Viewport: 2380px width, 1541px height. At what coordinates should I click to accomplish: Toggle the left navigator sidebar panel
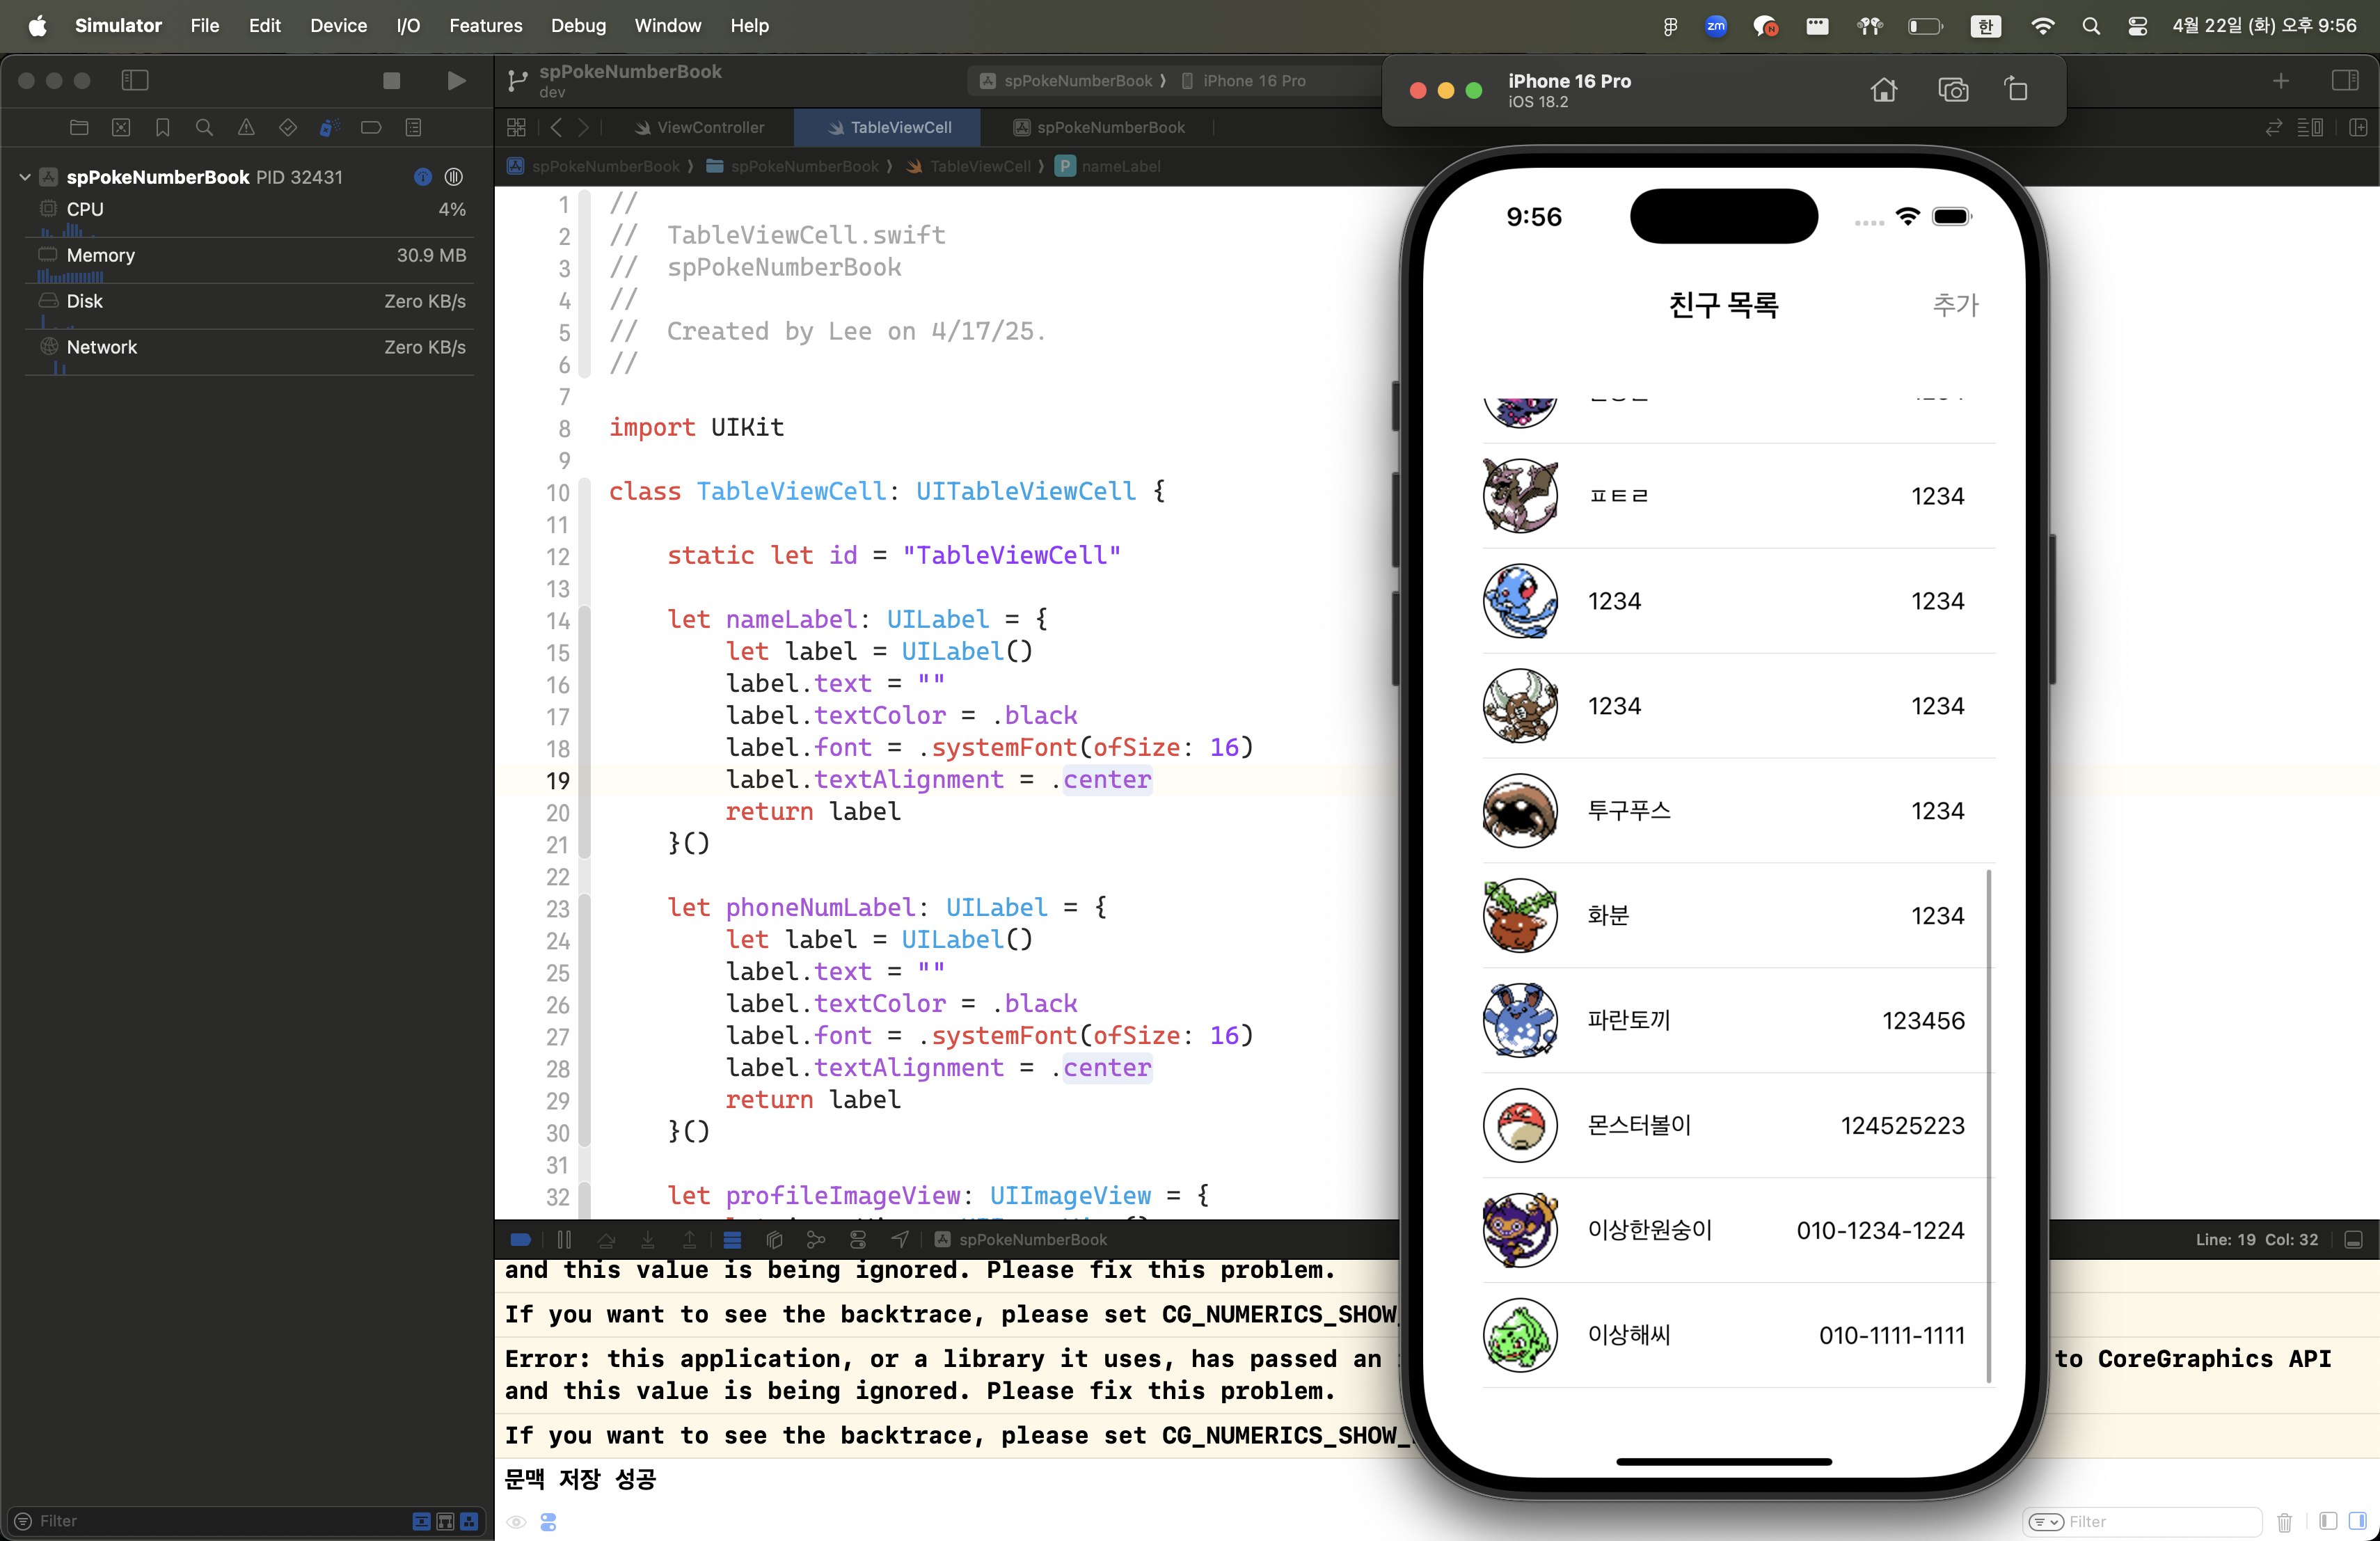pyautogui.click(x=135, y=80)
